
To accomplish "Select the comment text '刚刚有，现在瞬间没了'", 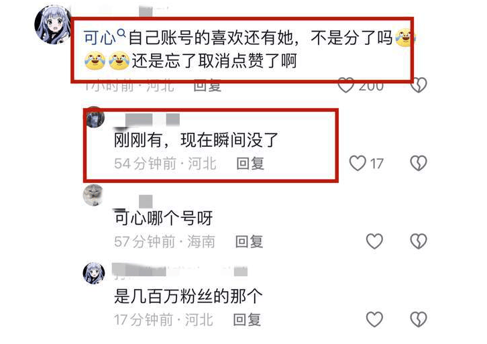I will (196, 140).
